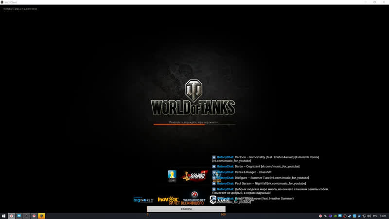Click the round red-heart tray icon
Image resolution: width=389 pixels, height=219 pixels.
pyautogui.click(x=345, y=216)
